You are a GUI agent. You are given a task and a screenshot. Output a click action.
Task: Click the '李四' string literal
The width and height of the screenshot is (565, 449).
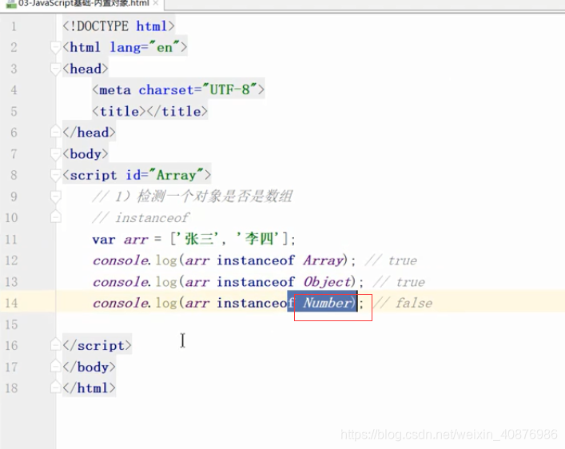tap(257, 239)
